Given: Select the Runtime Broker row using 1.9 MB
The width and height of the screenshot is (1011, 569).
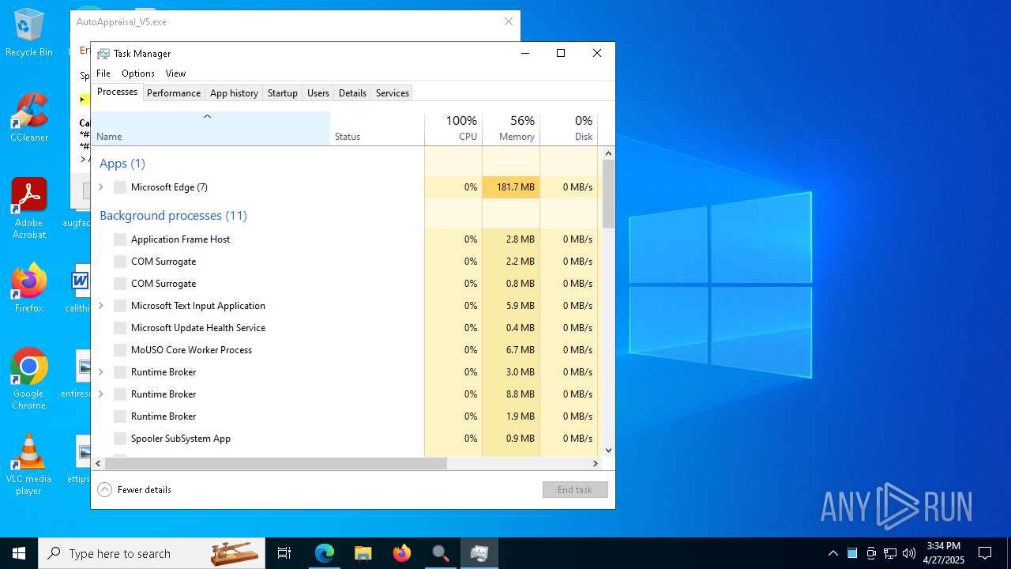Looking at the screenshot, I should click(346, 416).
